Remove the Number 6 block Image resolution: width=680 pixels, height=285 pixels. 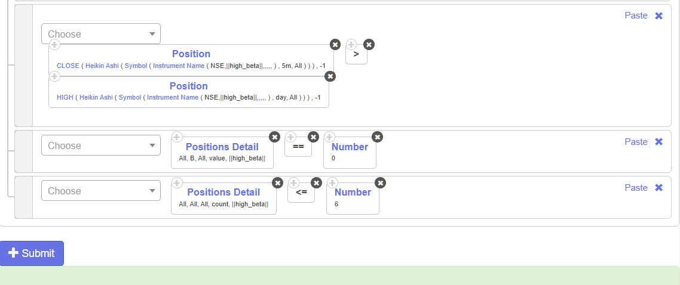coord(380,182)
